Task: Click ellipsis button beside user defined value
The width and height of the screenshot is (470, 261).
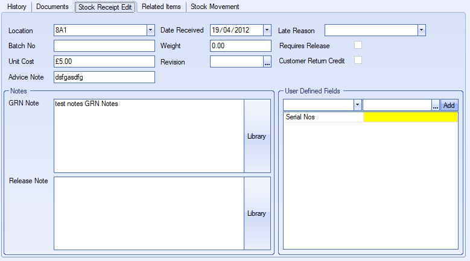Action: tap(436, 105)
